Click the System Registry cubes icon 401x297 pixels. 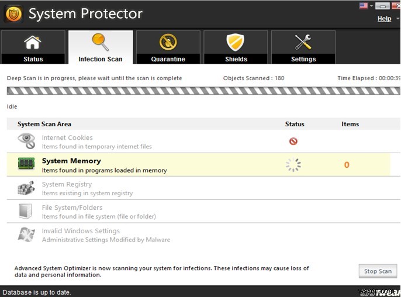coord(26,188)
